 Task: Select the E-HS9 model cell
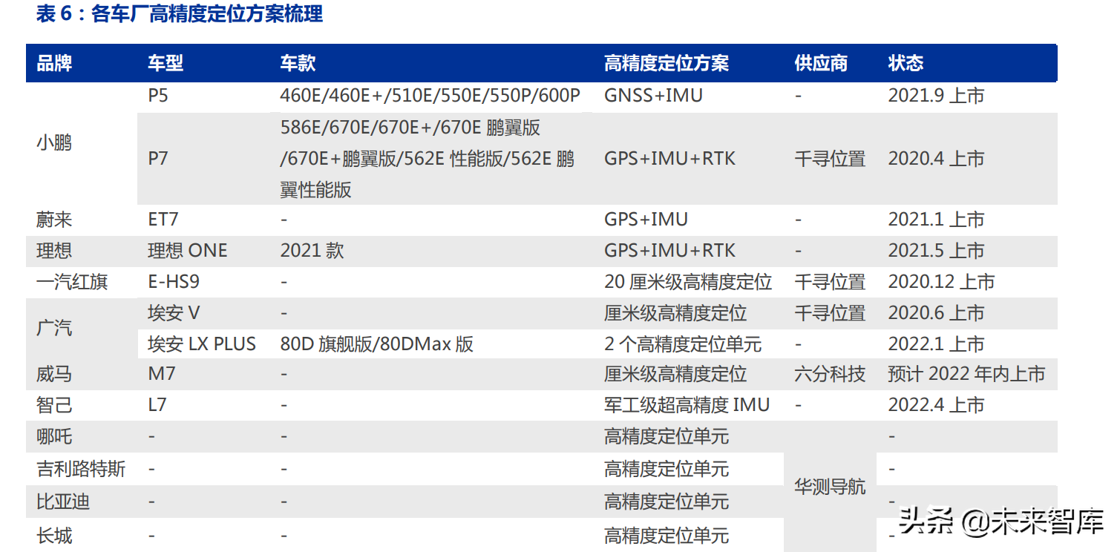coord(174,282)
